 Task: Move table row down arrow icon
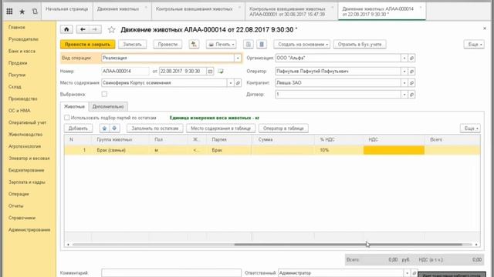(114, 128)
